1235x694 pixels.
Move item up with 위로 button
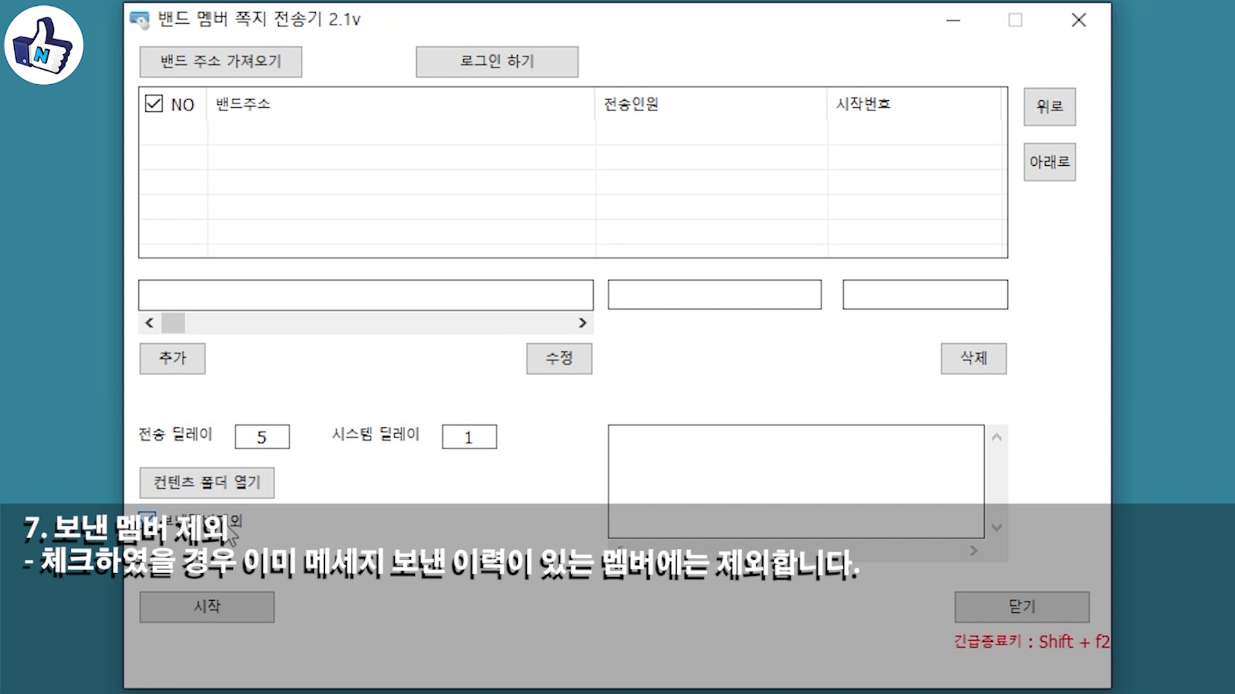[1049, 107]
